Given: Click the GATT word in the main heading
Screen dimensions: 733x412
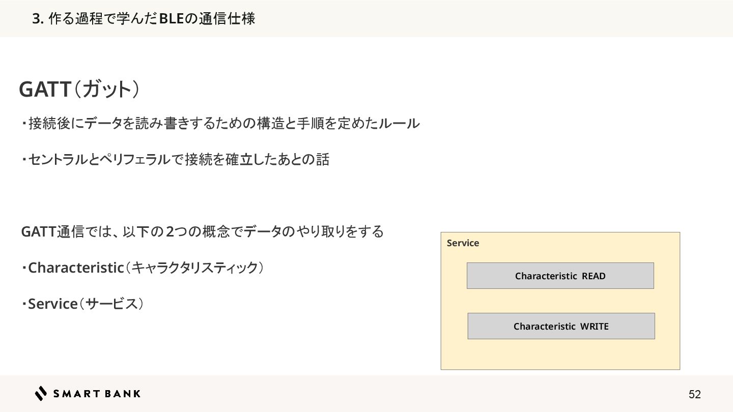Looking at the screenshot, I should coord(44,90).
